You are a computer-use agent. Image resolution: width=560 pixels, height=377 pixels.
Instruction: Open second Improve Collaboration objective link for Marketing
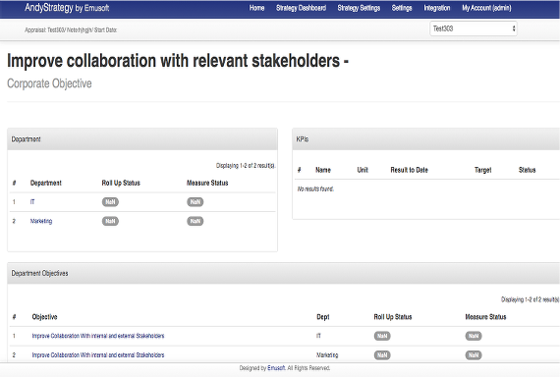pos(98,354)
